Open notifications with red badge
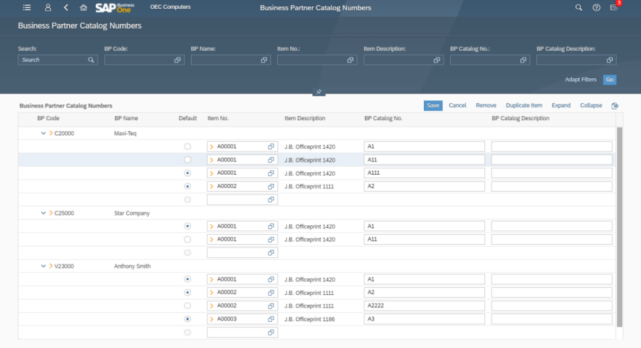 [x=615, y=6]
